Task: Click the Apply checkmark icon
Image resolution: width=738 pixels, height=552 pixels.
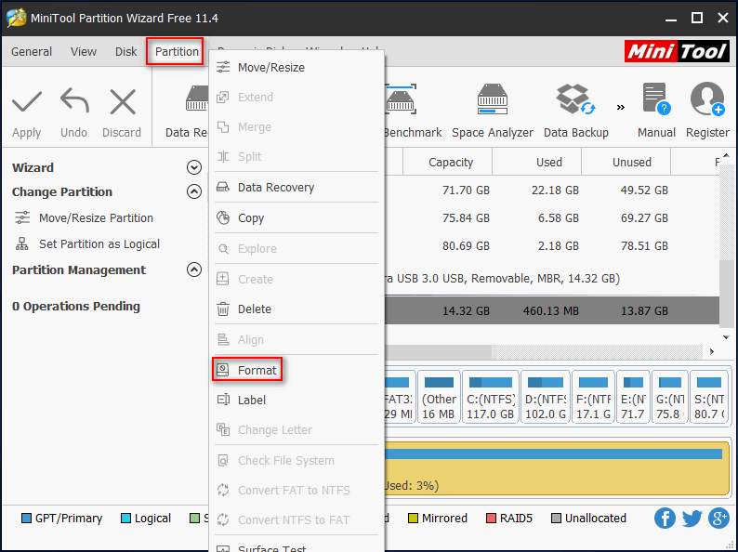Action: pos(27,102)
